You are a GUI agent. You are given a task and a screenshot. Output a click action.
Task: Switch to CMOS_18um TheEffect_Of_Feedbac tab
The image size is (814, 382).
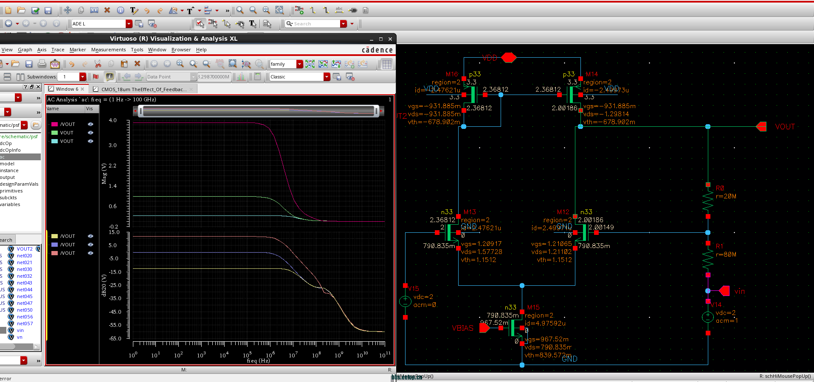click(144, 89)
